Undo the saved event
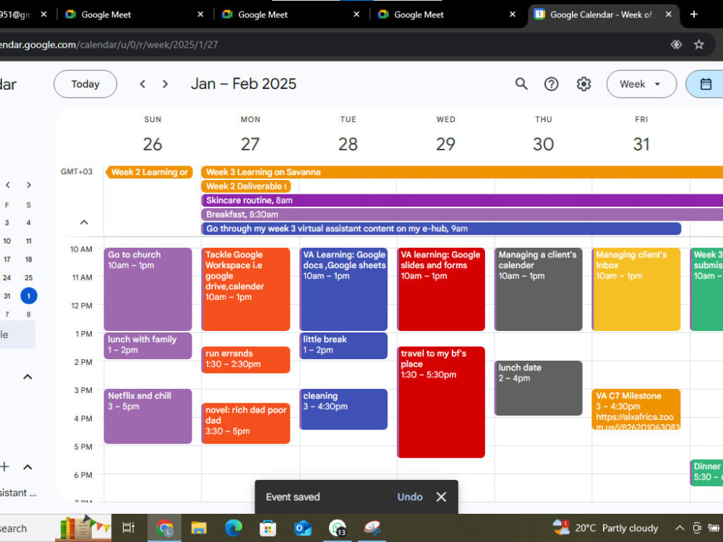This screenshot has width=723, height=542. [x=410, y=497]
